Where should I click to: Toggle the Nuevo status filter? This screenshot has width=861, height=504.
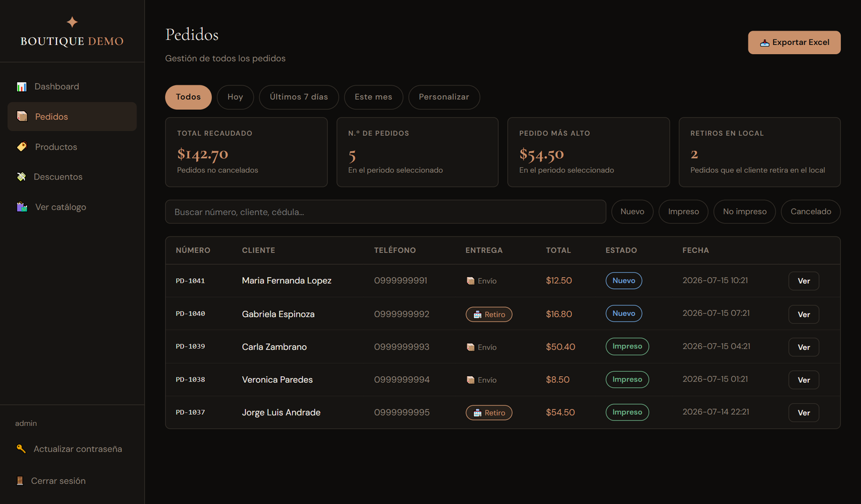tap(632, 211)
